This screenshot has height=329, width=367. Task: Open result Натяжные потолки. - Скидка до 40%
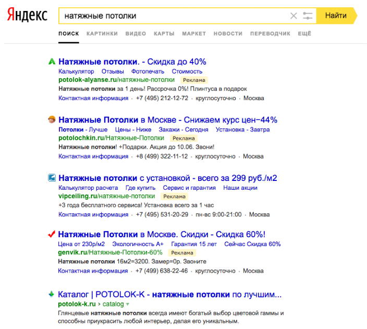click(132, 62)
